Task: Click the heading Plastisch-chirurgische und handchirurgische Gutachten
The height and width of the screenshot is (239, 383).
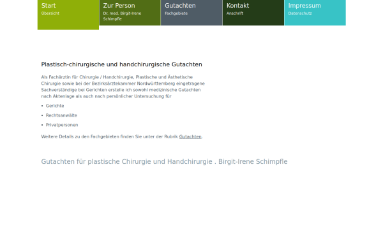Action: 122,64
